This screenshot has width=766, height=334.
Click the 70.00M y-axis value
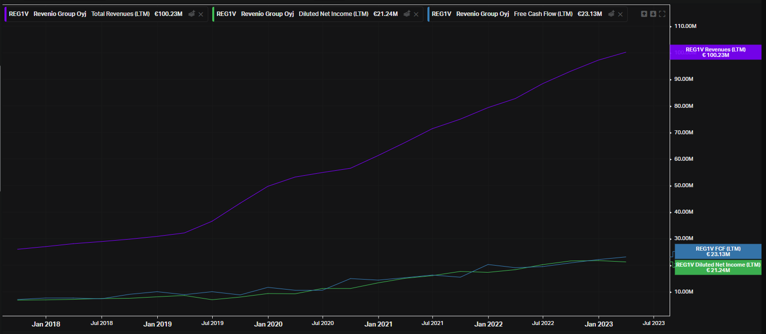point(684,132)
